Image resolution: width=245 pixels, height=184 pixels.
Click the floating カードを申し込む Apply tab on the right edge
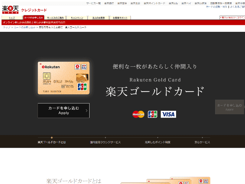tap(230, 107)
